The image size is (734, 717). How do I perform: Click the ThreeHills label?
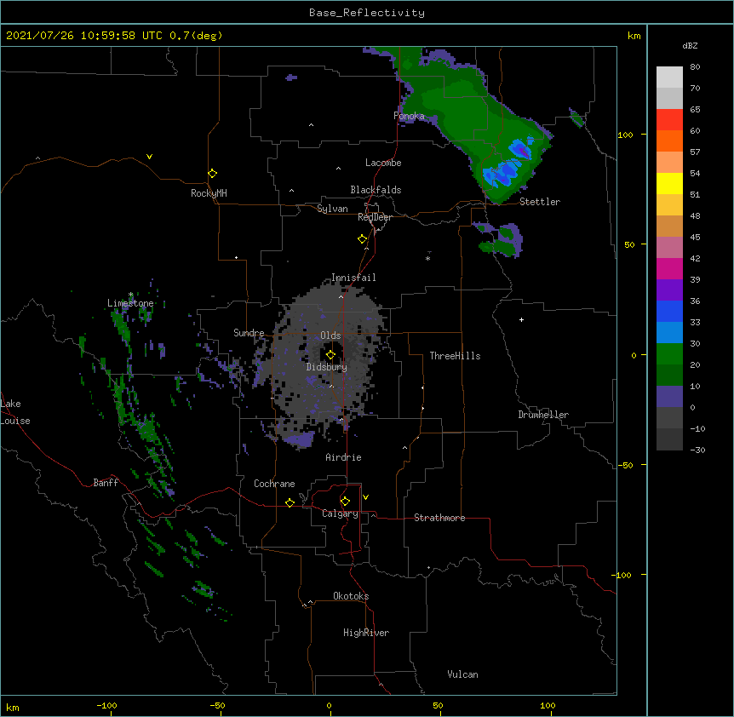[x=455, y=356]
